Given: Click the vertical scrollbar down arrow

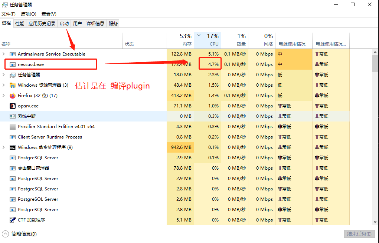Looking at the screenshot, I should [375, 222].
